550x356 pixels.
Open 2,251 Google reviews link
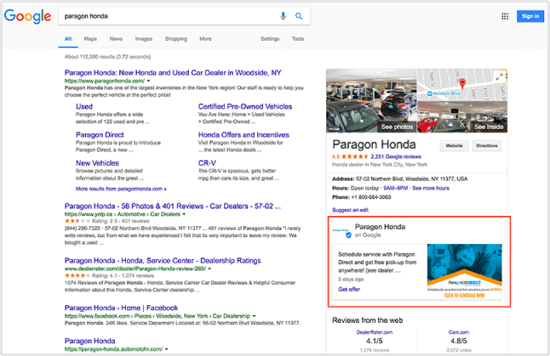coord(396,156)
